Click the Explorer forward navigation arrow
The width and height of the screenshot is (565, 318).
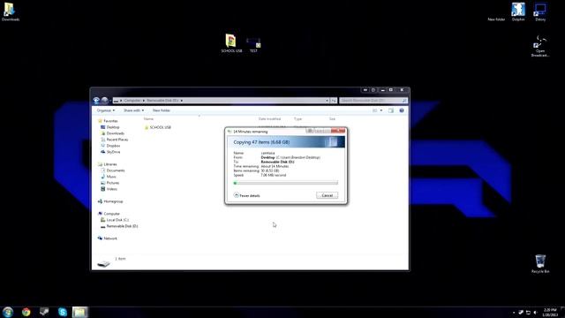pos(104,100)
